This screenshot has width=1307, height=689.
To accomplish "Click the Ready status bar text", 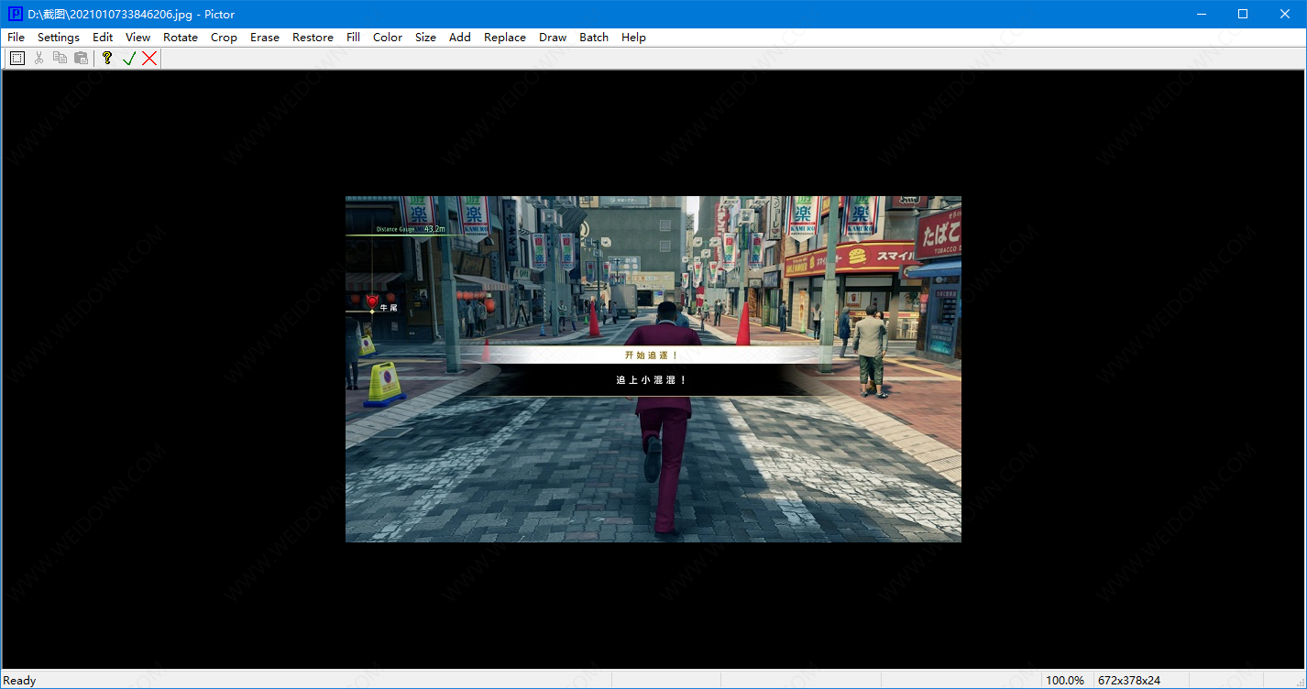I will [20, 681].
